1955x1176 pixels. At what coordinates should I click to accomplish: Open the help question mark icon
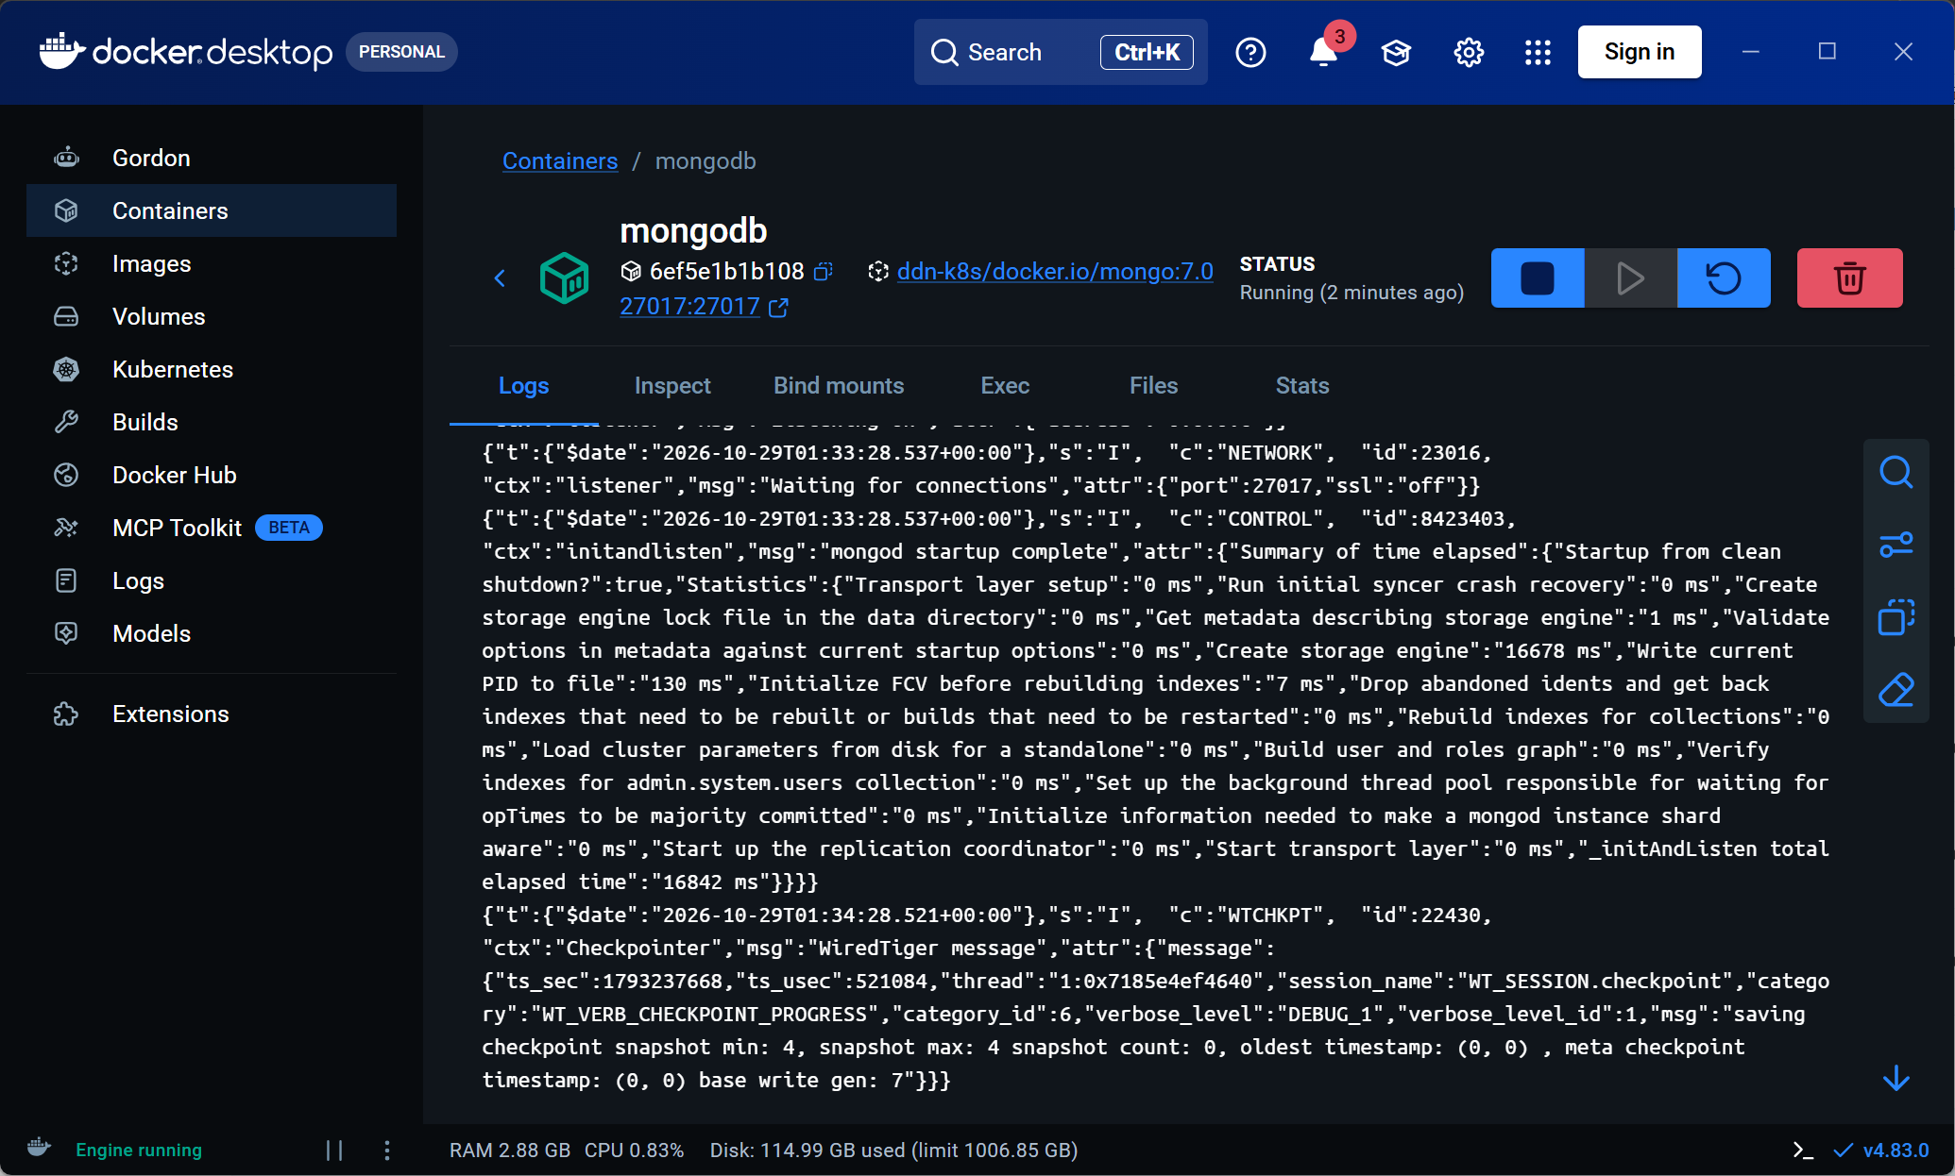pos(1250,52)
